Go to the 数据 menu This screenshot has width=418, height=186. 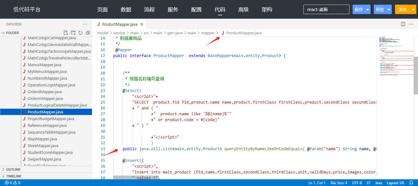pyautogui.click(x=126, y=9)
